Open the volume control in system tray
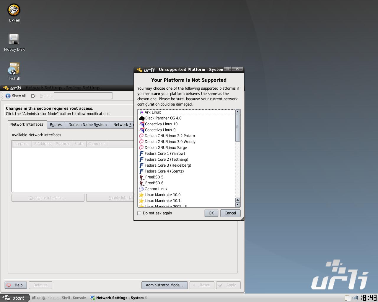 point(355,298)
